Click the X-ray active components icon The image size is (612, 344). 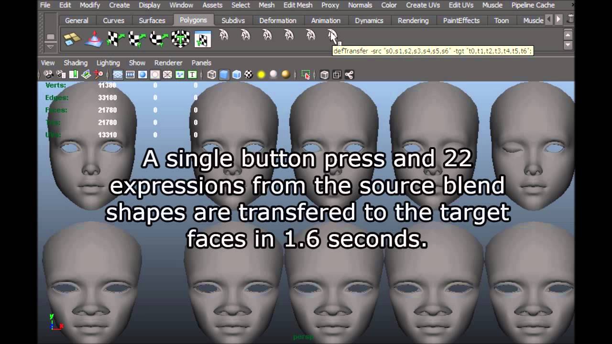pyautogui.click(x=337, y=75)
